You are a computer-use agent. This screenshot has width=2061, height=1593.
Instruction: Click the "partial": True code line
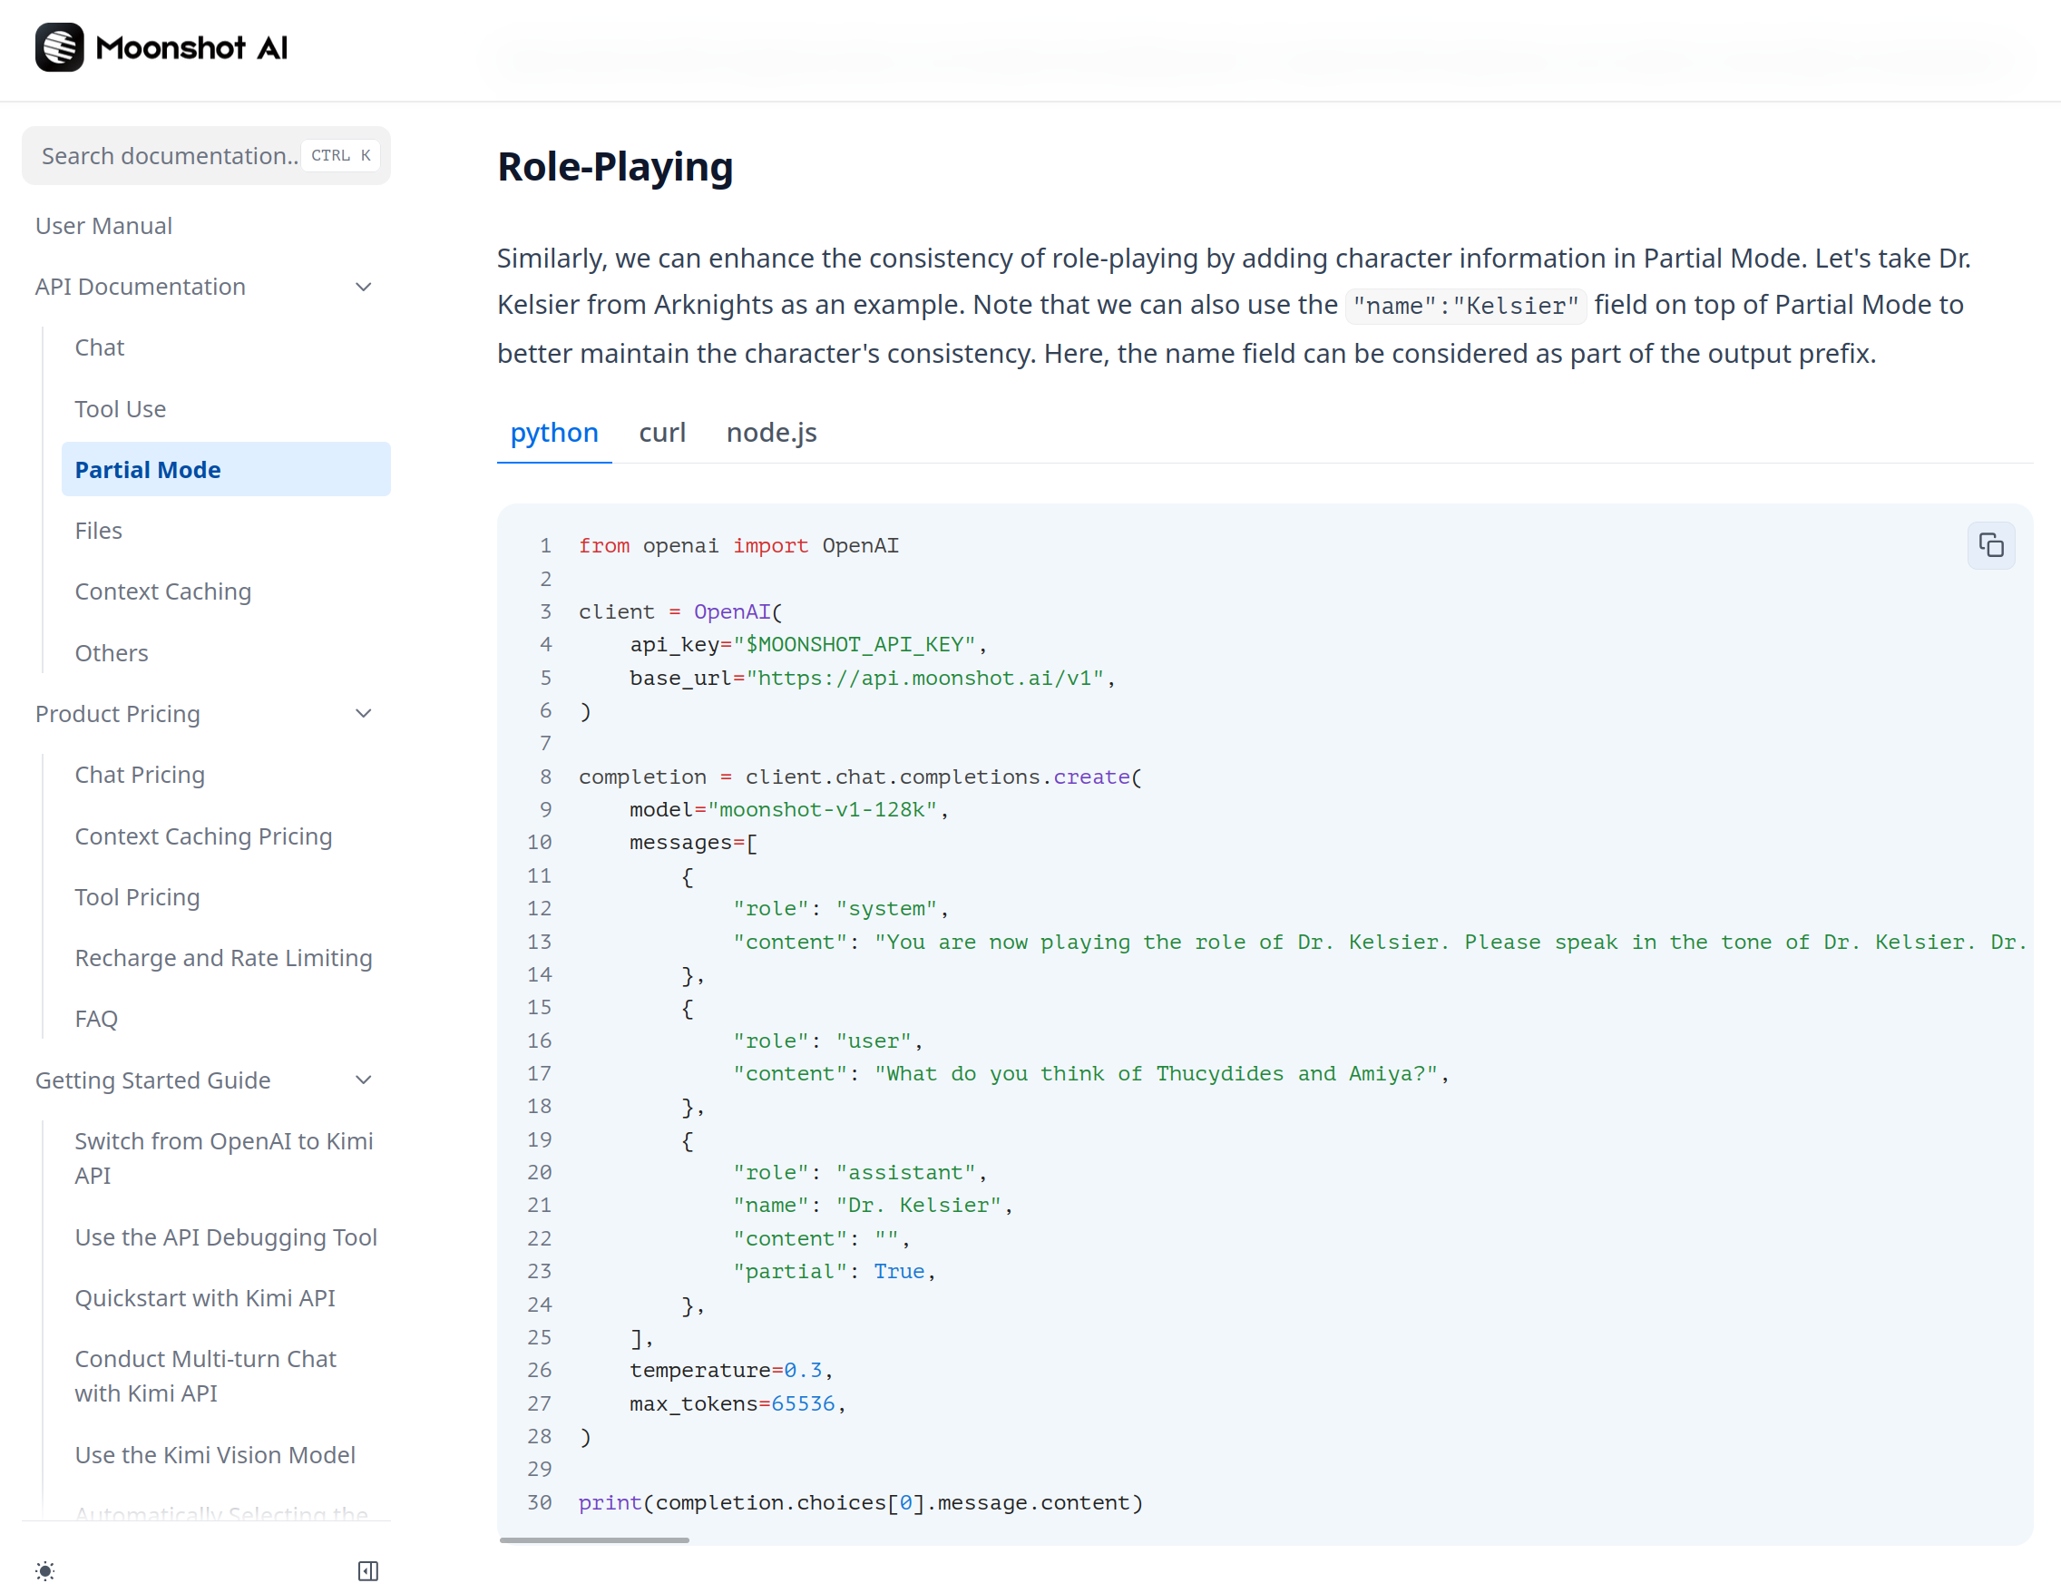(835, 1270)
